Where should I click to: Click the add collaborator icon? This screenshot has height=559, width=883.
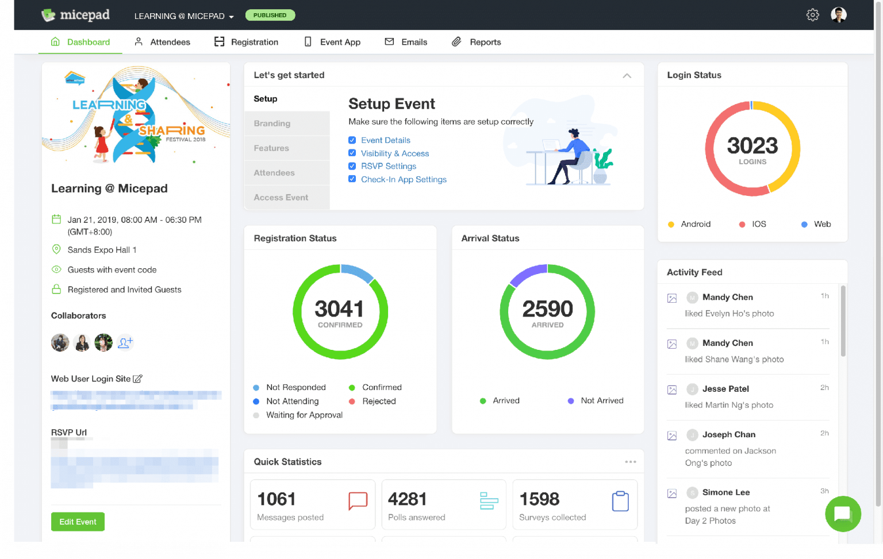125,342
